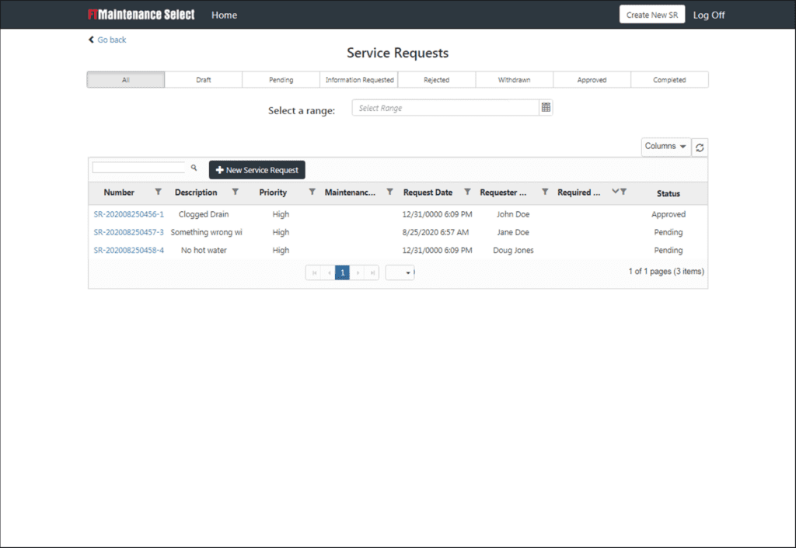Go to the first page

click(314, 272)
